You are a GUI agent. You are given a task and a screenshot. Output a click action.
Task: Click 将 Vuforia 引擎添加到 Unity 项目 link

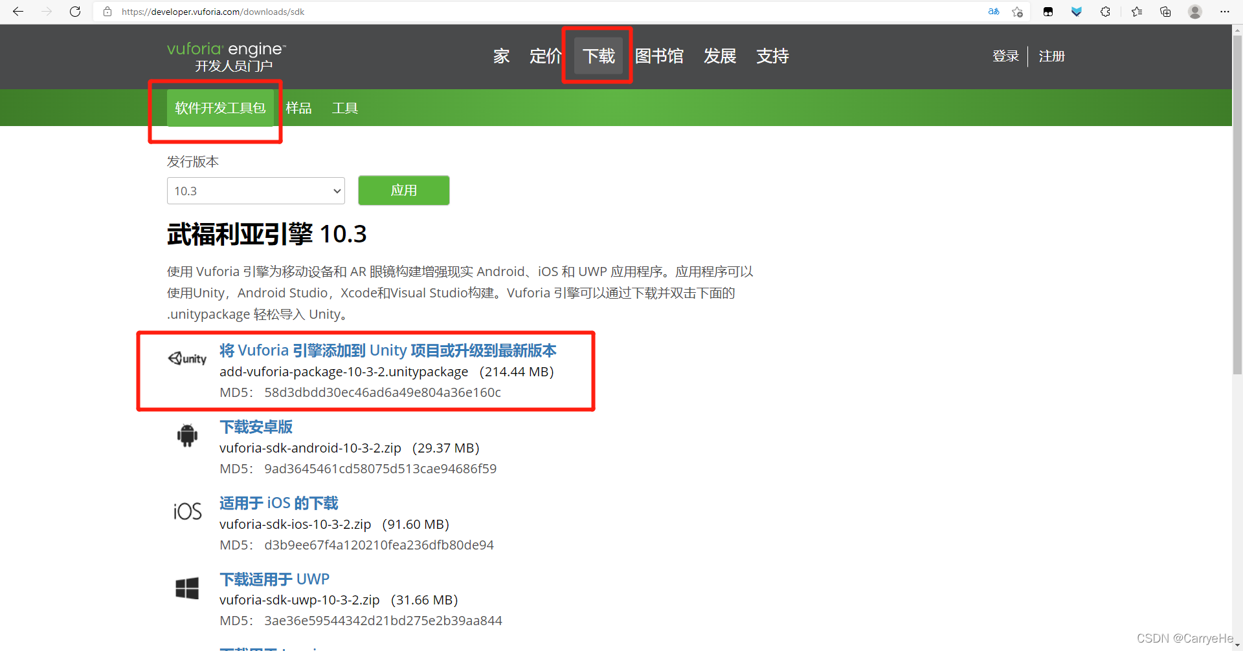coord(388,350)
